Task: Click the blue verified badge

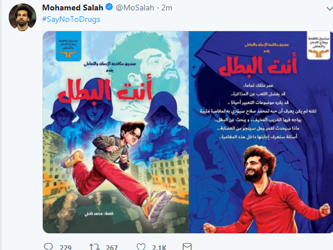Action: pos(109,8)
